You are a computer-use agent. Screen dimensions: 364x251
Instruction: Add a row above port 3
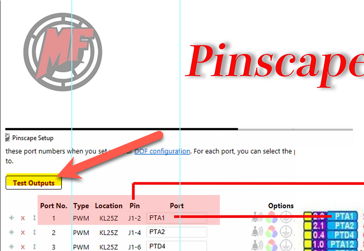(11, 247)
